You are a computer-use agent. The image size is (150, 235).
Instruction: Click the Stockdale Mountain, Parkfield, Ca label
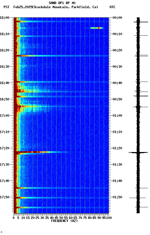tap(65, 7)
